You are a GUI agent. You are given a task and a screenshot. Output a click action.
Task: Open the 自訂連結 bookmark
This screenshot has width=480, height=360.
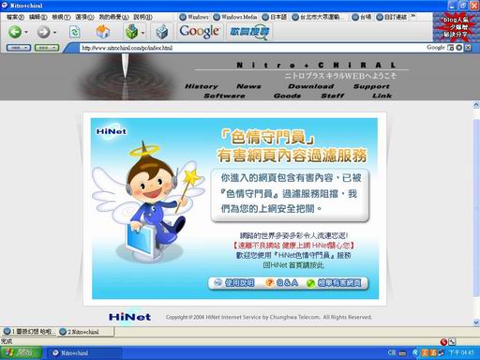click(392, 17)
